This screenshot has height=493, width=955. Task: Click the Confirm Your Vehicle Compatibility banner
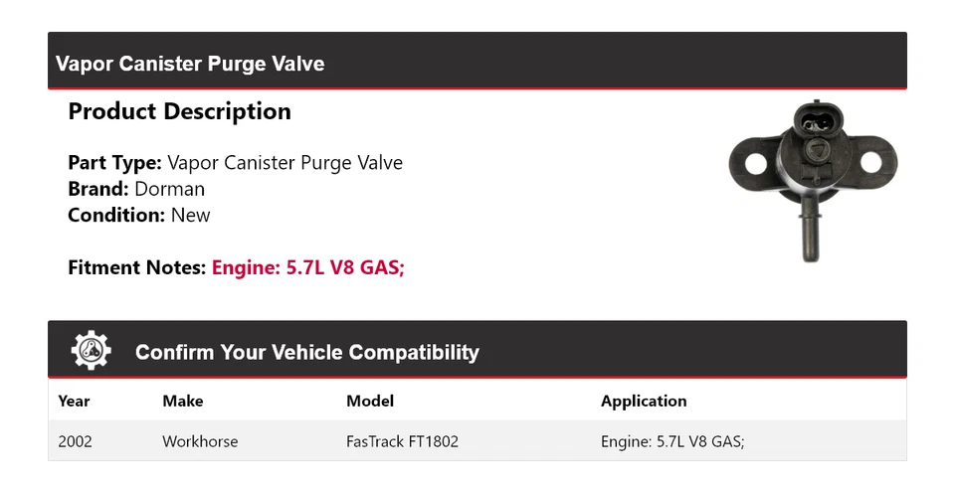point(306,353)
